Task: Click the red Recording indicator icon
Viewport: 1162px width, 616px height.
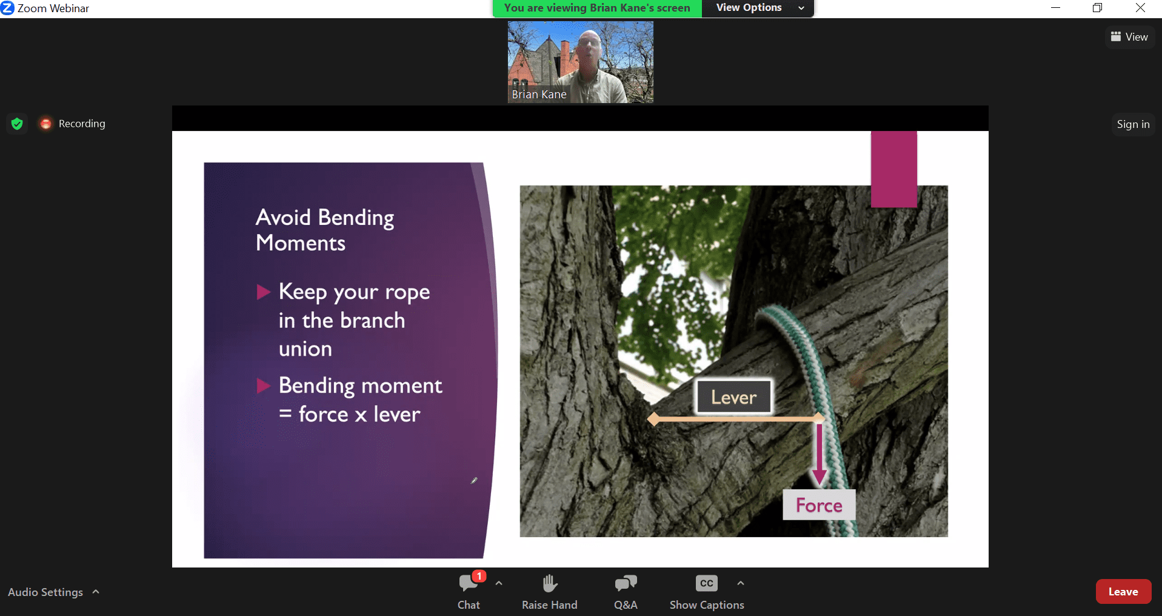Action: click(x=45, y=124)
